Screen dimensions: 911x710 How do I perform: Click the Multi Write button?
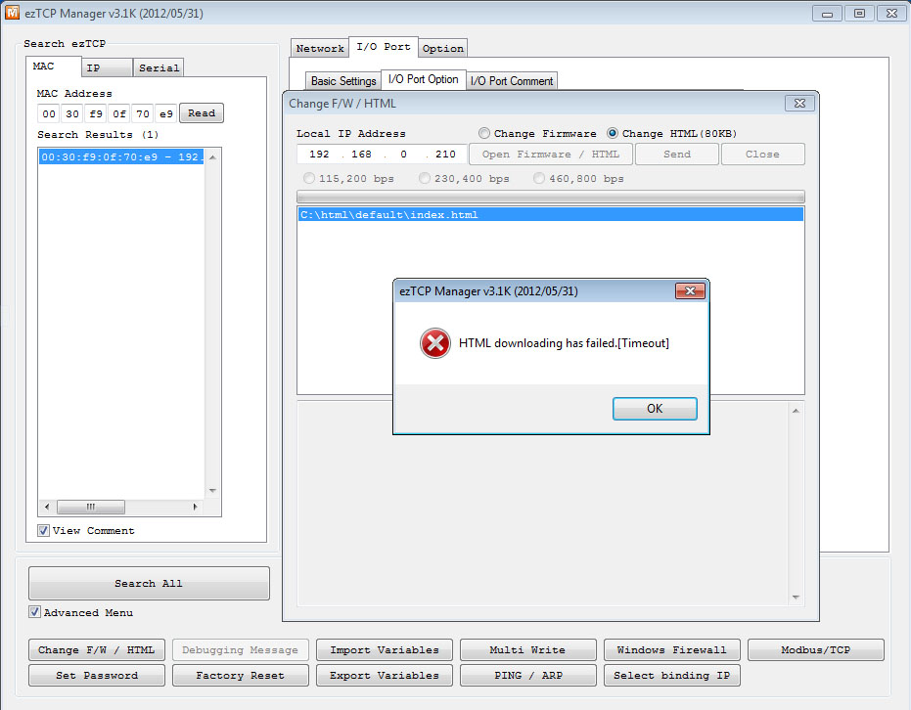pyautogui.click(x=527, y=650)
